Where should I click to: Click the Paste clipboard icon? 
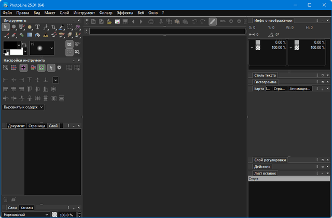pos(177,22)
